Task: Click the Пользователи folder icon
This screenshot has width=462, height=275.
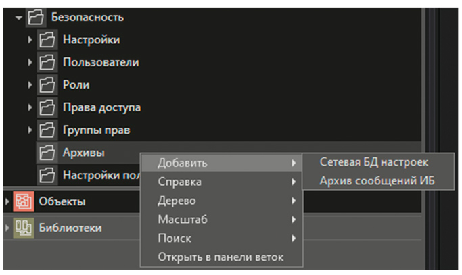Action: coord(46,63)
